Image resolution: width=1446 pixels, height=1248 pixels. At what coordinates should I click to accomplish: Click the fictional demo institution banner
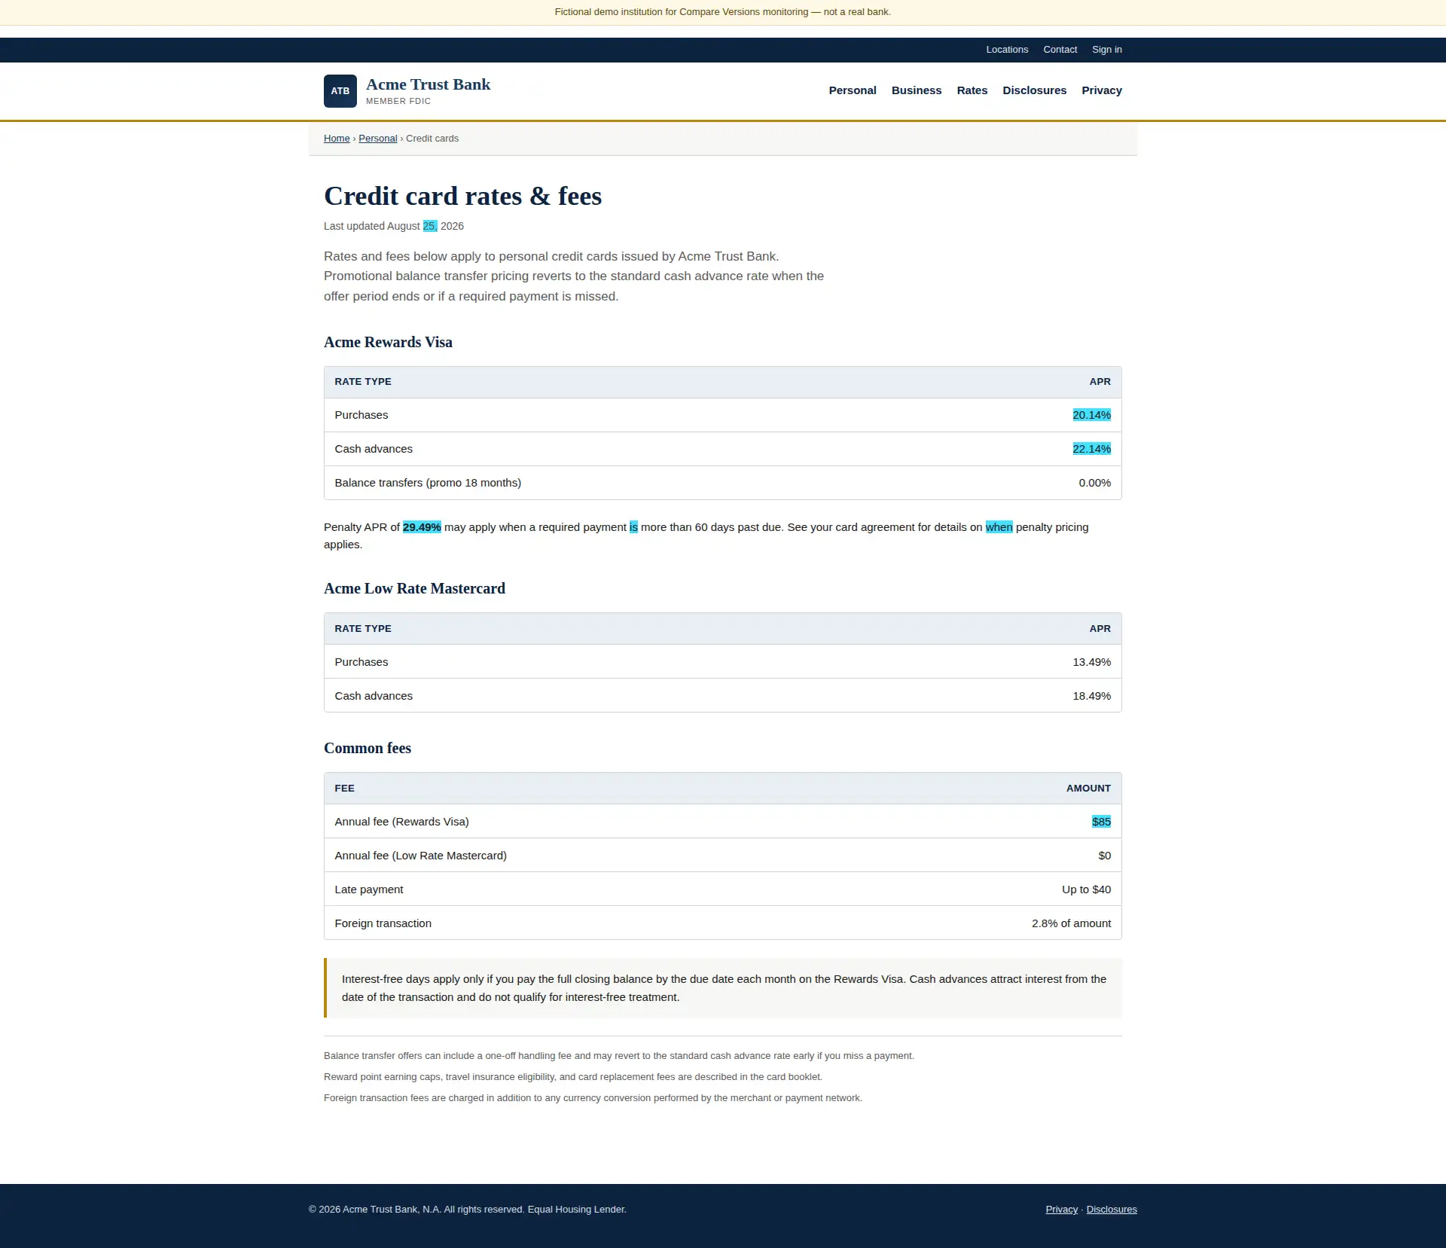coord(723,12)
